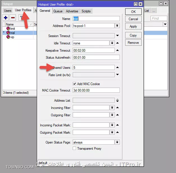
Task: Select the limit profile icon
Action: coord(8,29)
